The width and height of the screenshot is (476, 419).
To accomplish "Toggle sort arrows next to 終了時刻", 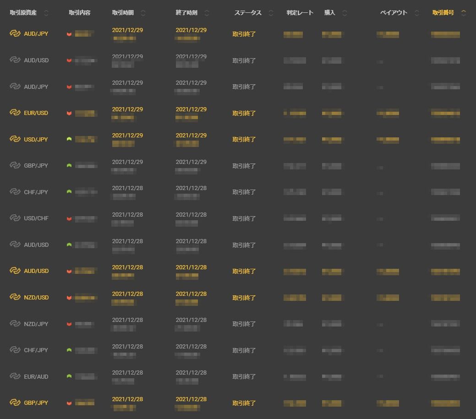I will pos(207,13).
